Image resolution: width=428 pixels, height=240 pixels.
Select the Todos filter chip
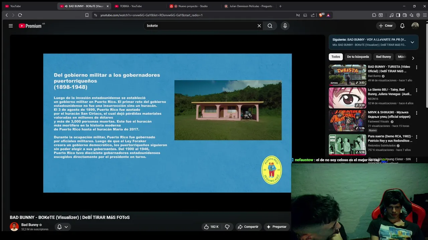pyautogui.click(x=336, y=57)
